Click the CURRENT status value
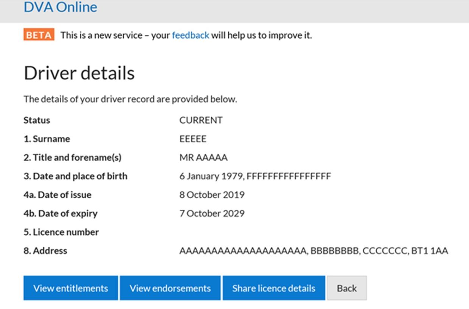 201,120
